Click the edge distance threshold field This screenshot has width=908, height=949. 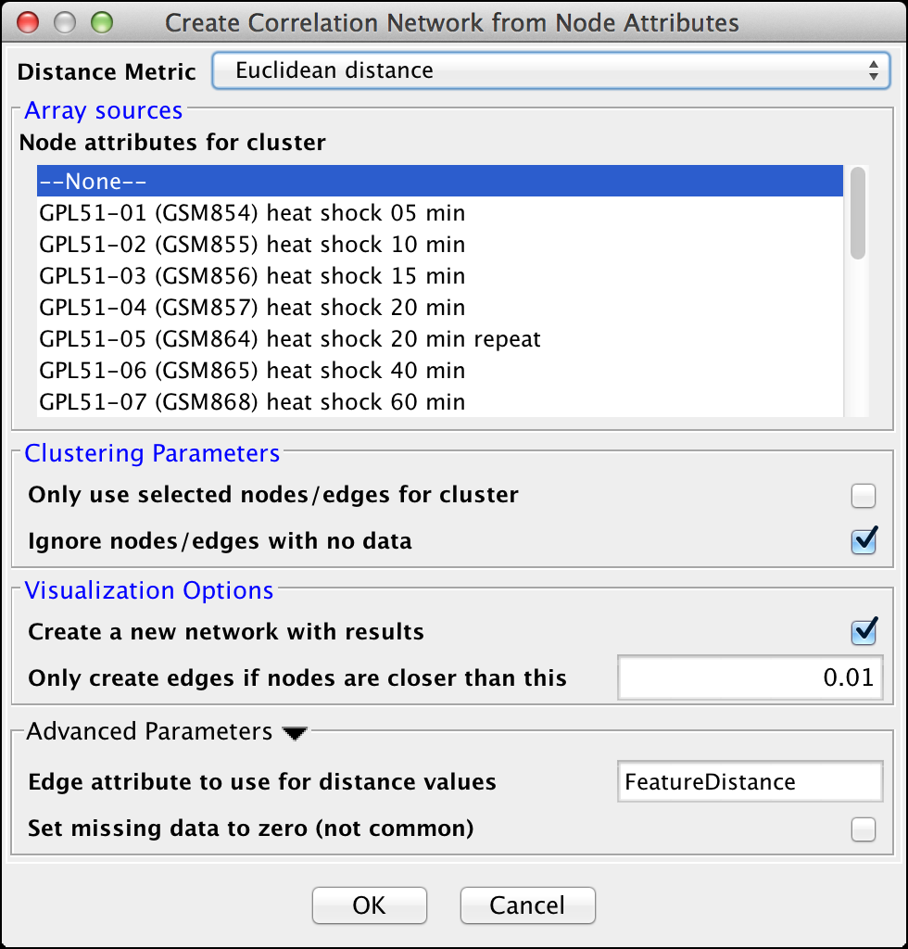click(750, 677)
